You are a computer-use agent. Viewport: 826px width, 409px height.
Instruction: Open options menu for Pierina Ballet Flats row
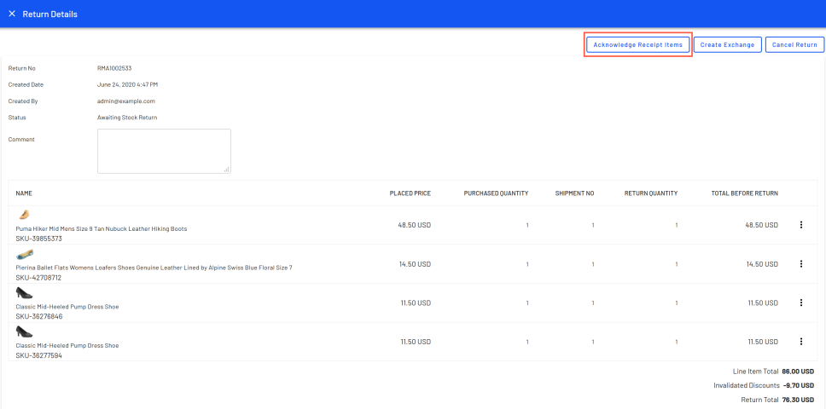(x=800, y=264)
